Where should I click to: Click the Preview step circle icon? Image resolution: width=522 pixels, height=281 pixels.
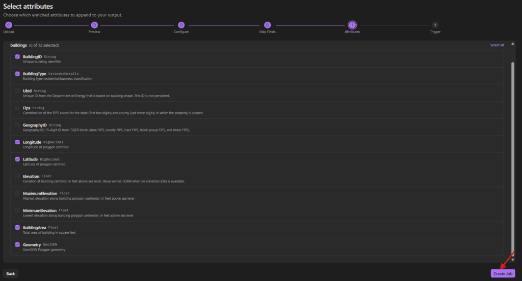[94, 25]
